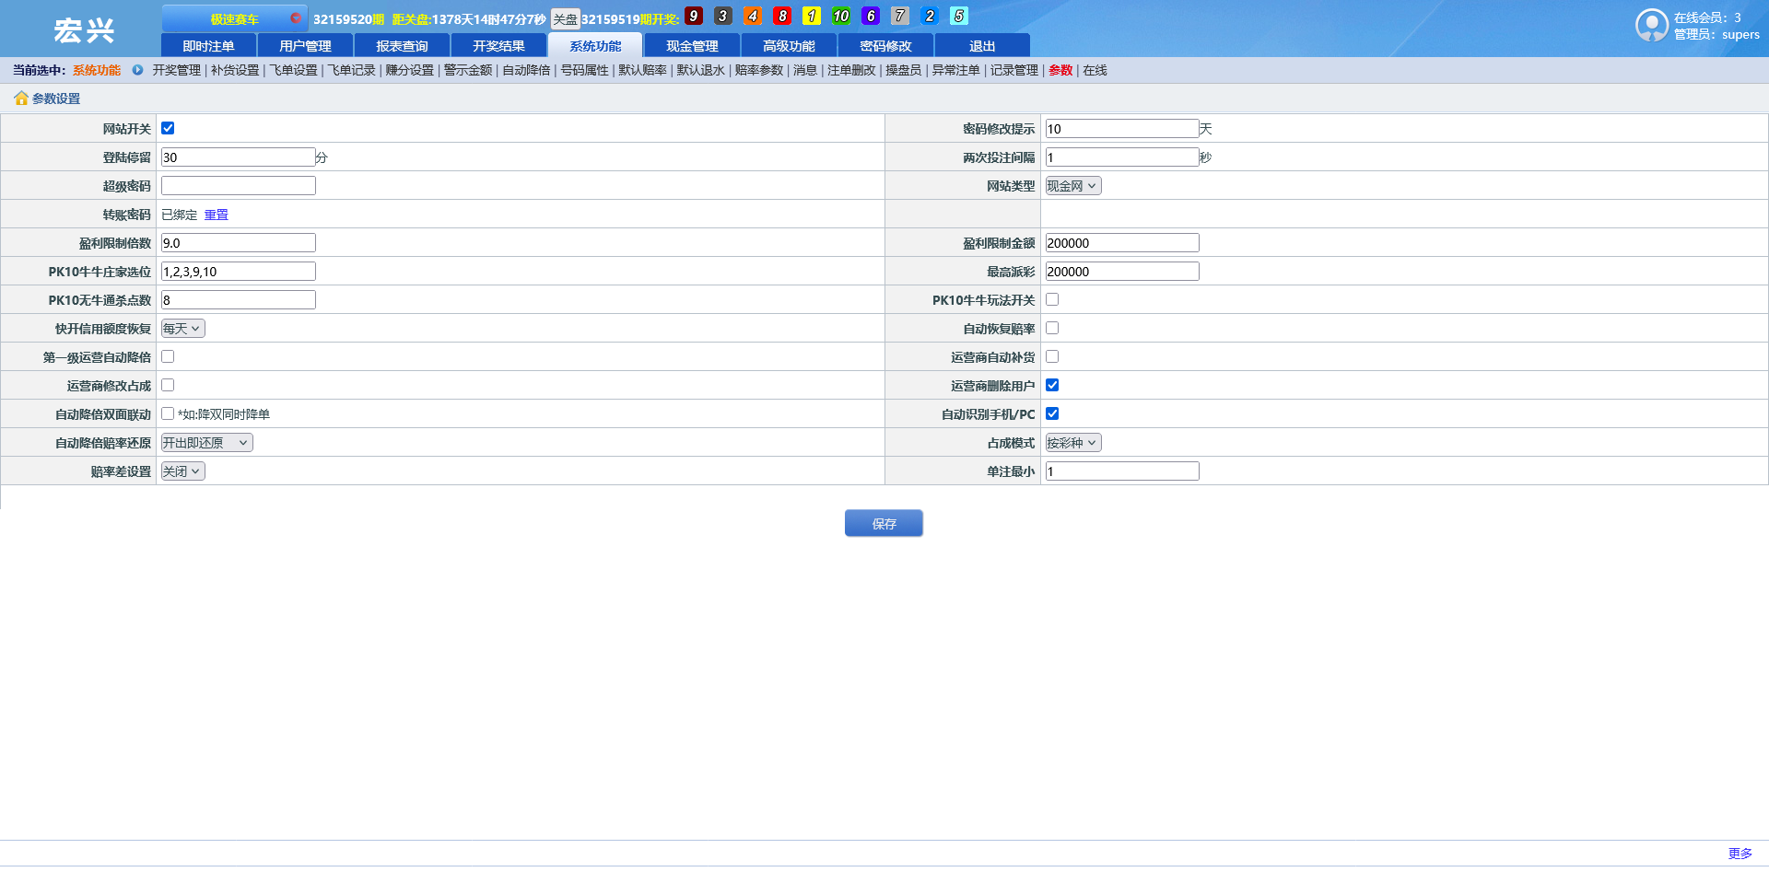Click the orange number 4 ball
1769x872 pixels.
click(753, 16)
